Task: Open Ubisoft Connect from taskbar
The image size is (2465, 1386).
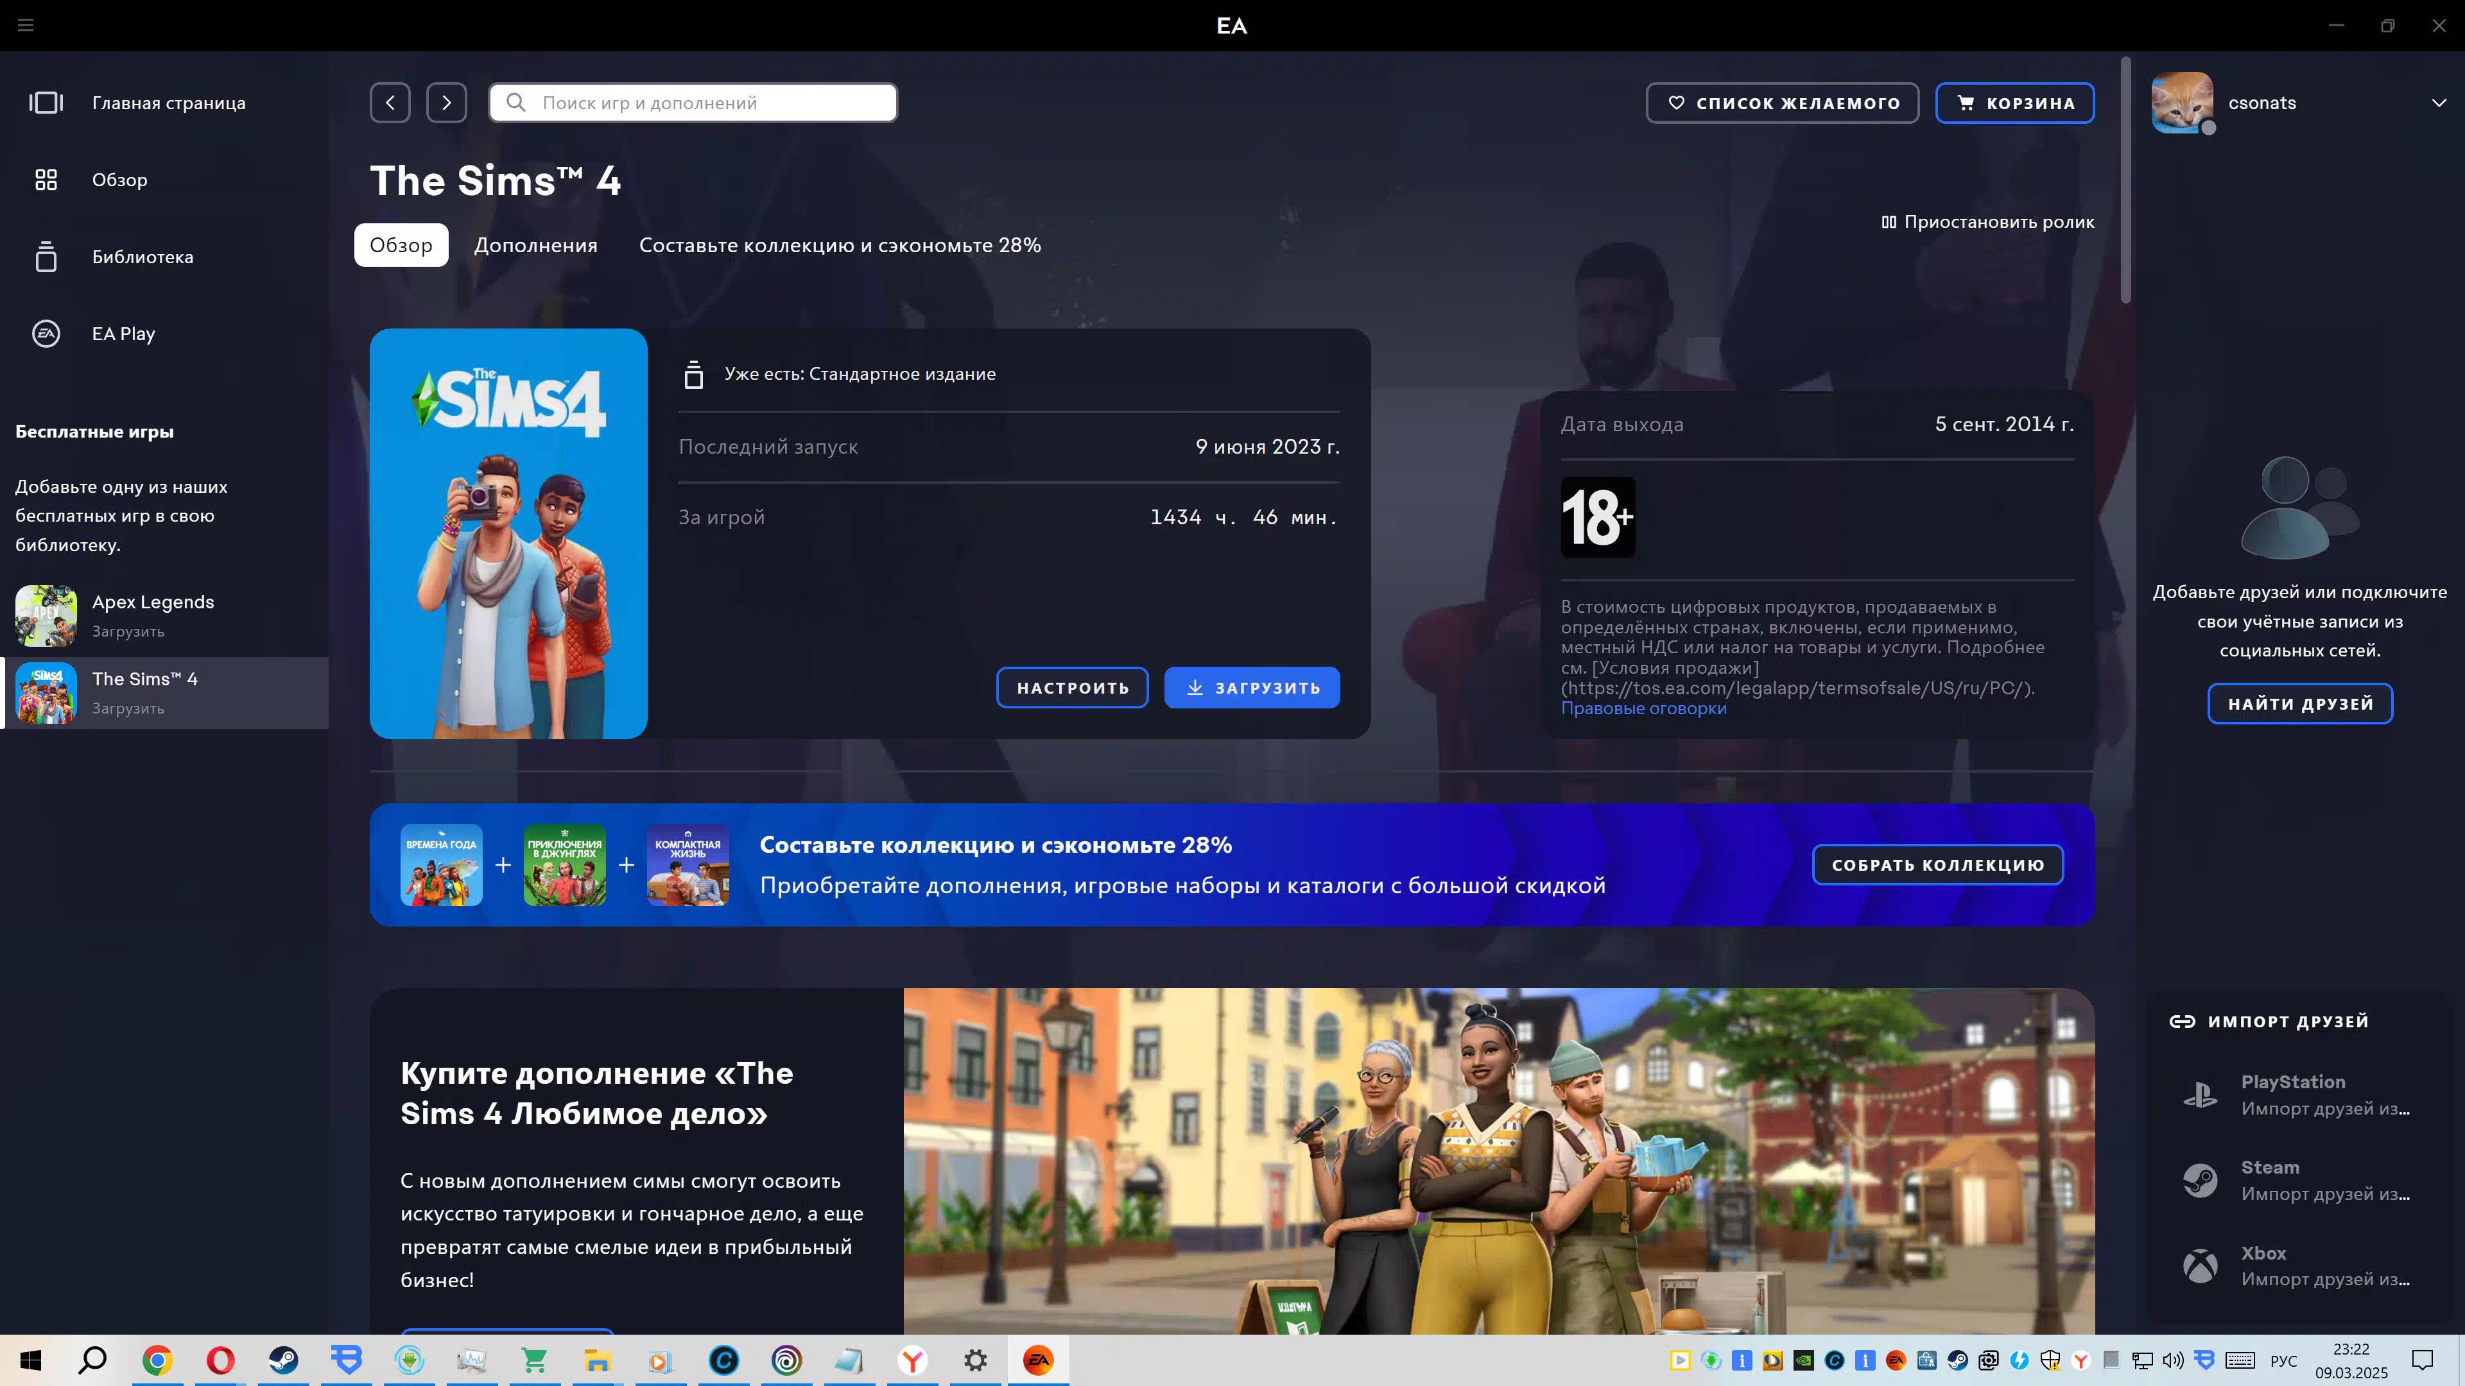Action: point(786,1360)
